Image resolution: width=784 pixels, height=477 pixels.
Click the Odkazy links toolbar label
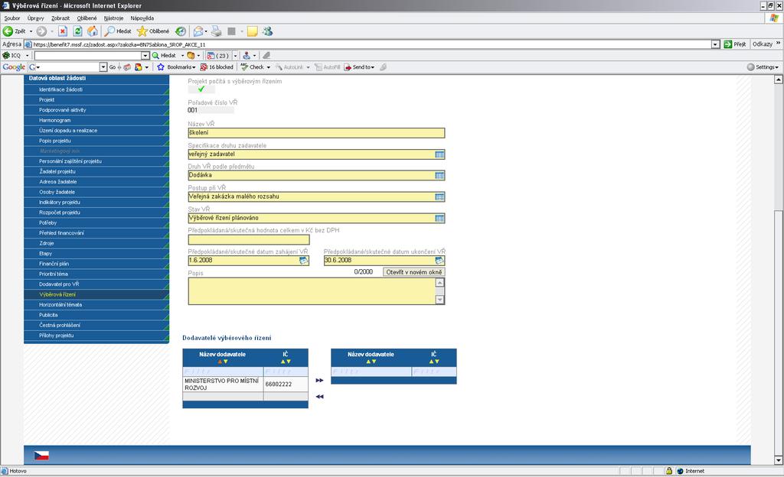(763, 44)
